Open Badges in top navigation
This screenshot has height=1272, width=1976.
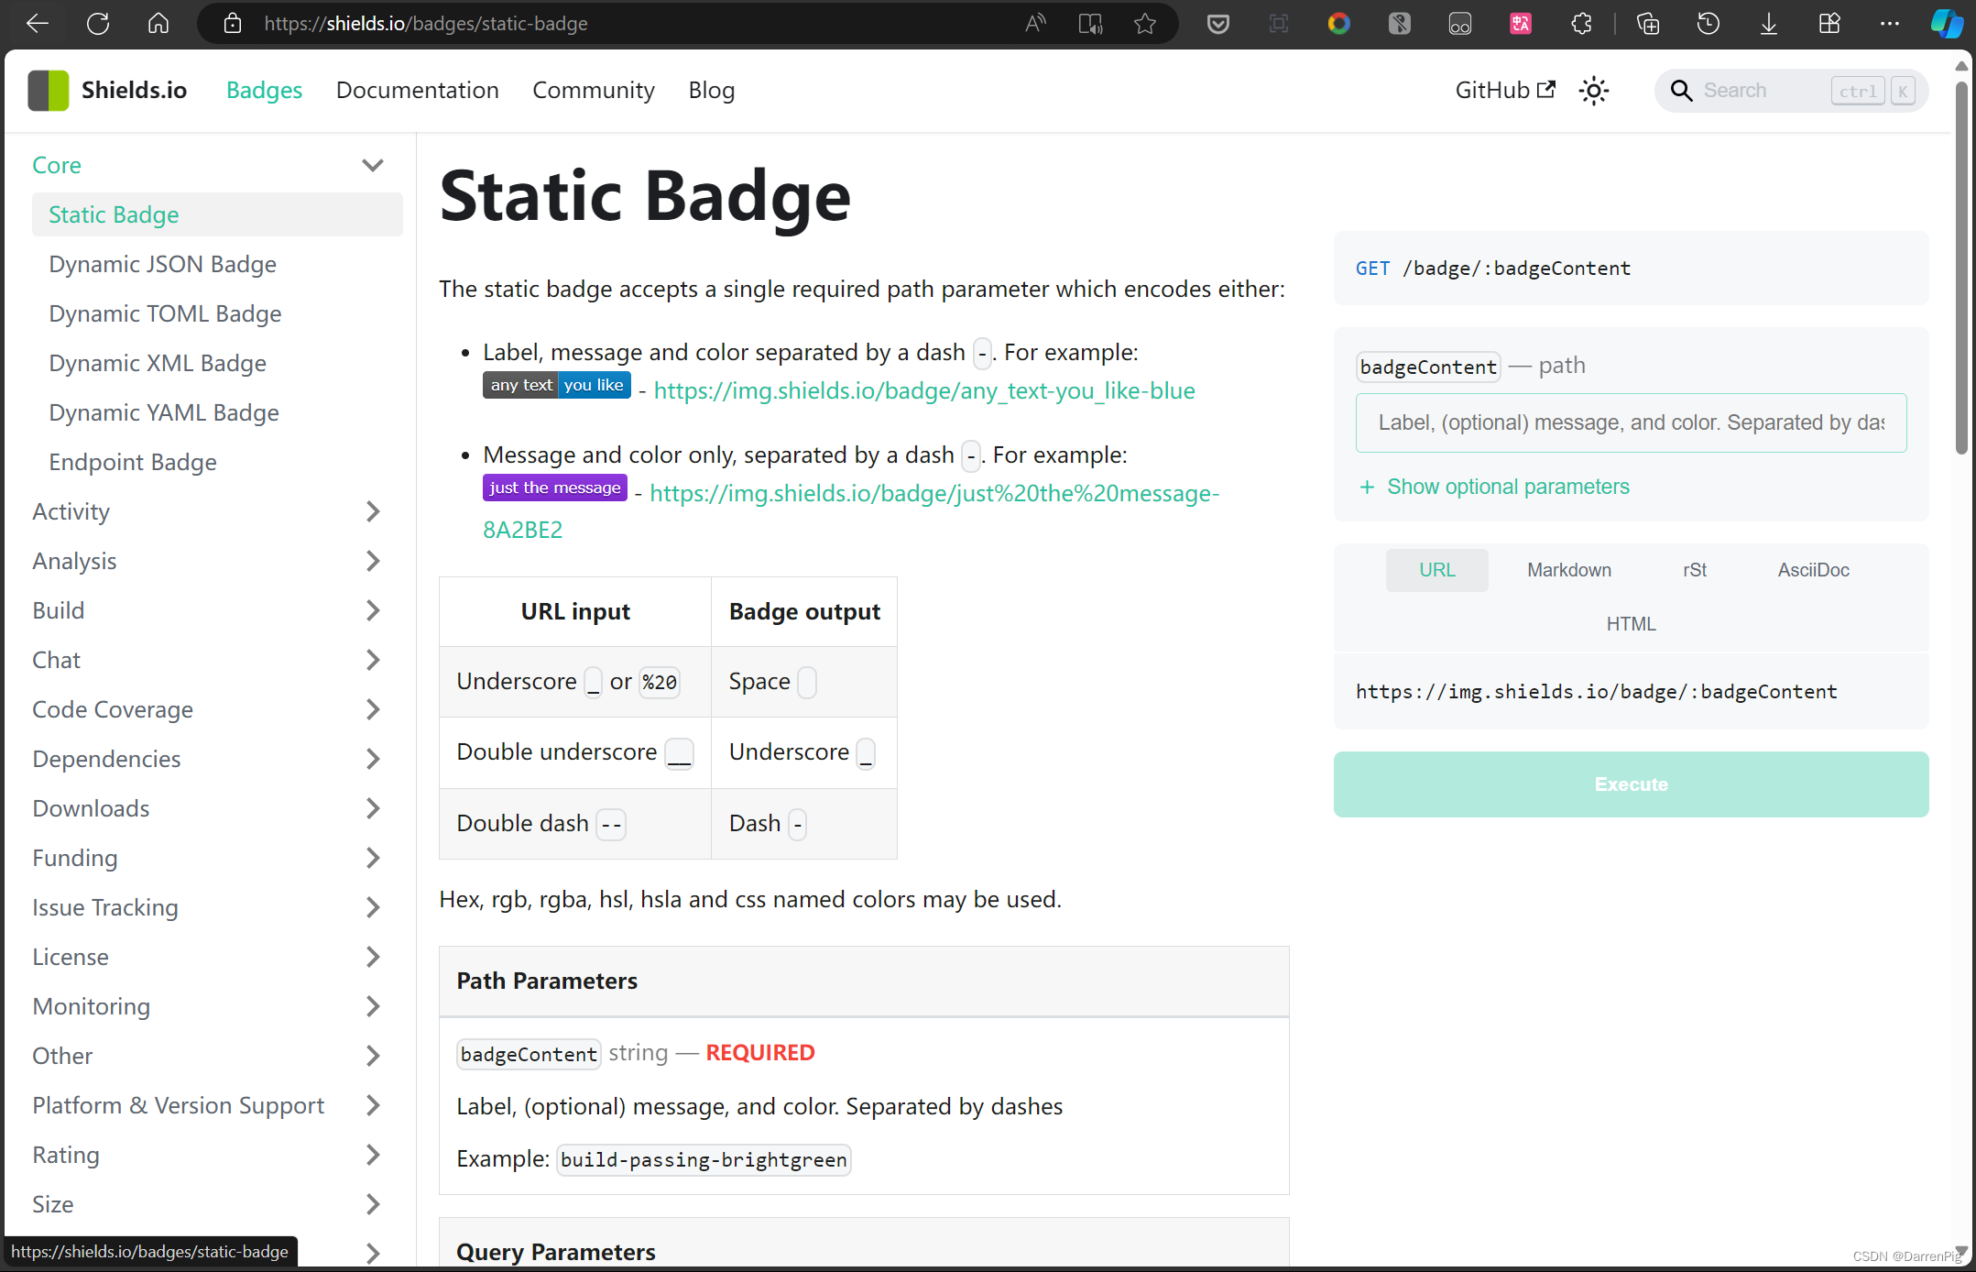coord(264,90)
